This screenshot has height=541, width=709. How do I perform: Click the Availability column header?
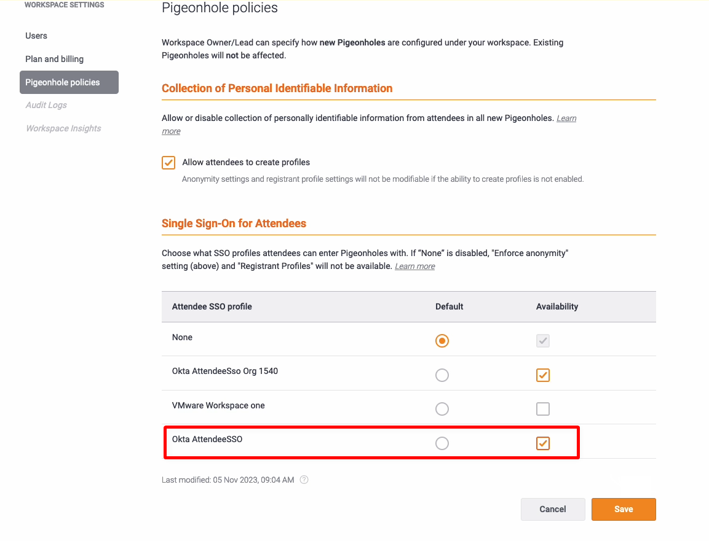(557, 306)
